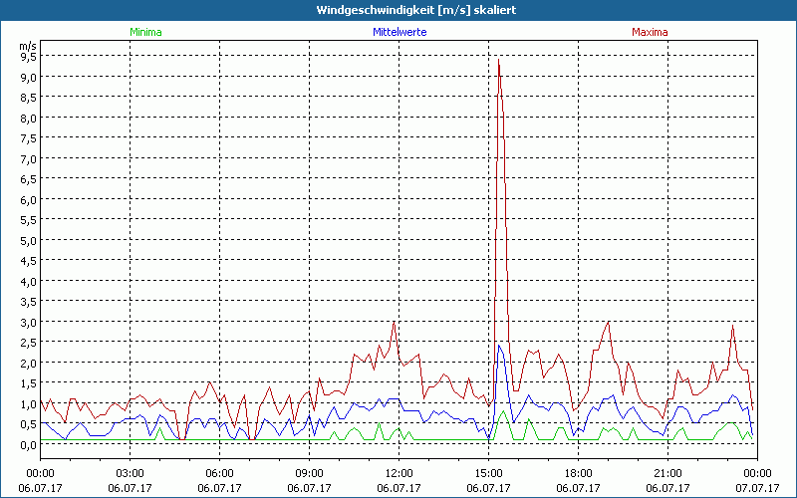The height and width of the screenshot is (498, 797).
Task: Select the blue "Mittelwerte" legend label
Action: pos(398,32)
